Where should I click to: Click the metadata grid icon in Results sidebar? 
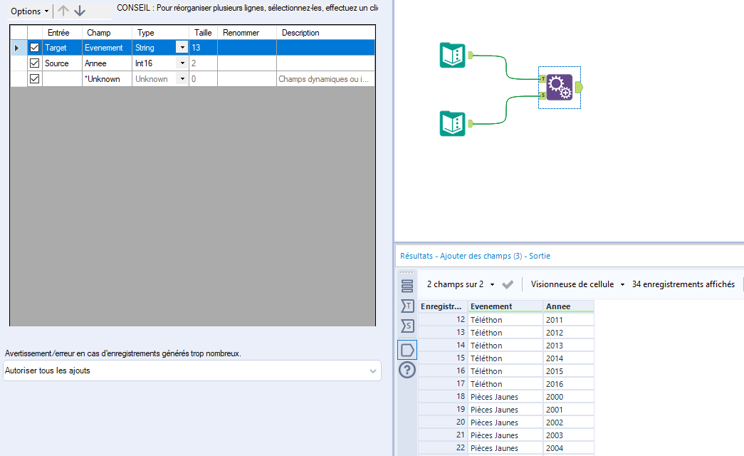(x=407, y=285)
